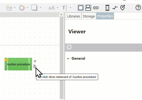The height and width of the screenshot is (100, 142).
Task: Click the text format T icon
Action: pos(65,8)
